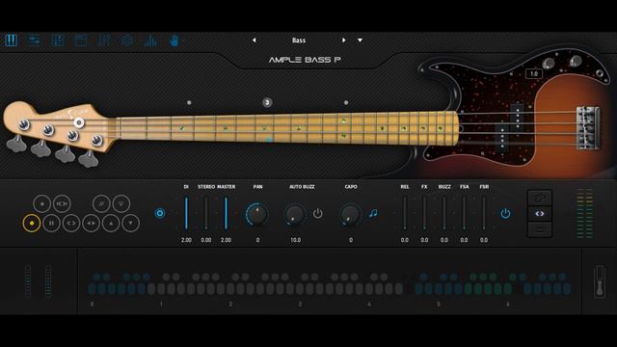The height and width of the screenshot is (347, 617).
Task: Click the first volume knob on guitar body
Action: pos(549,64)
